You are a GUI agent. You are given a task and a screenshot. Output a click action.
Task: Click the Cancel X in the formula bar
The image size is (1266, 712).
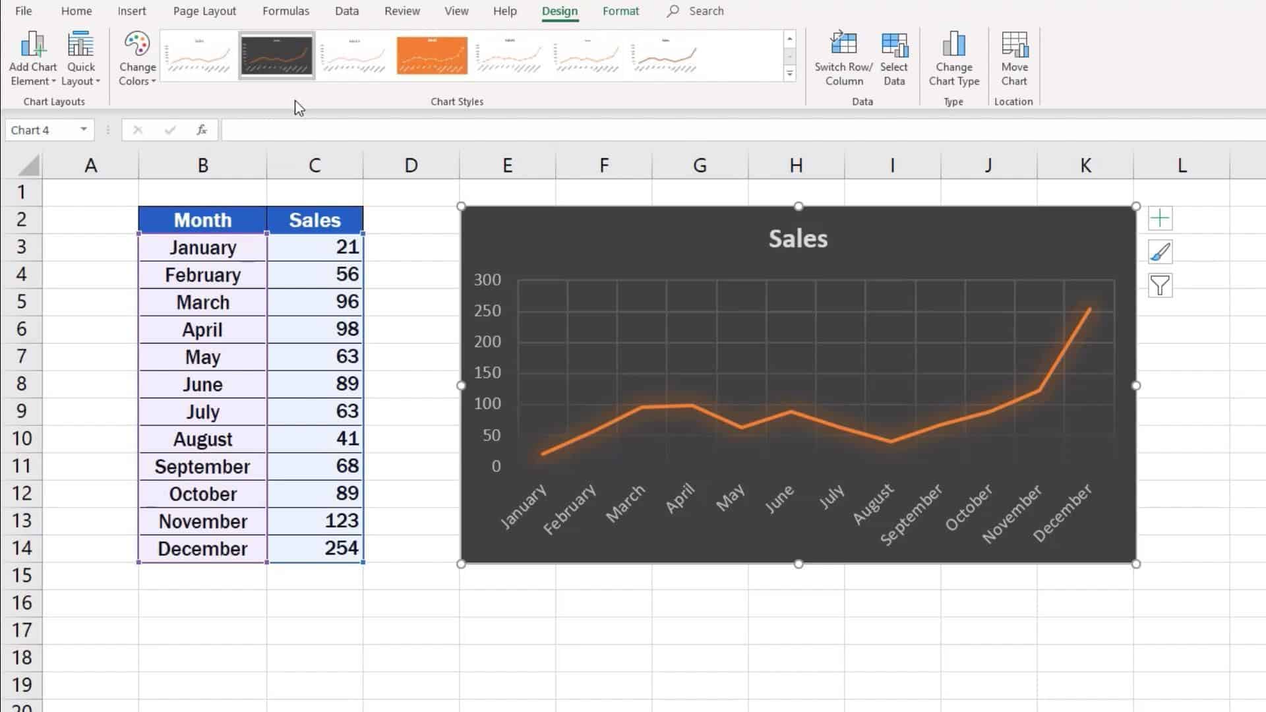point(138,129)
